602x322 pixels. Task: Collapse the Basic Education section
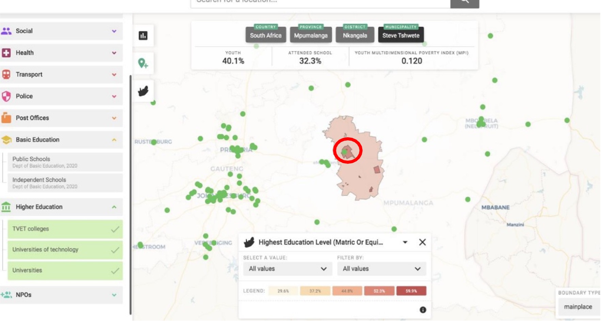click(114, 140)
